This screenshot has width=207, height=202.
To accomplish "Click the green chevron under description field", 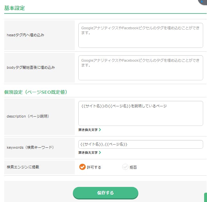I will 100,130.
